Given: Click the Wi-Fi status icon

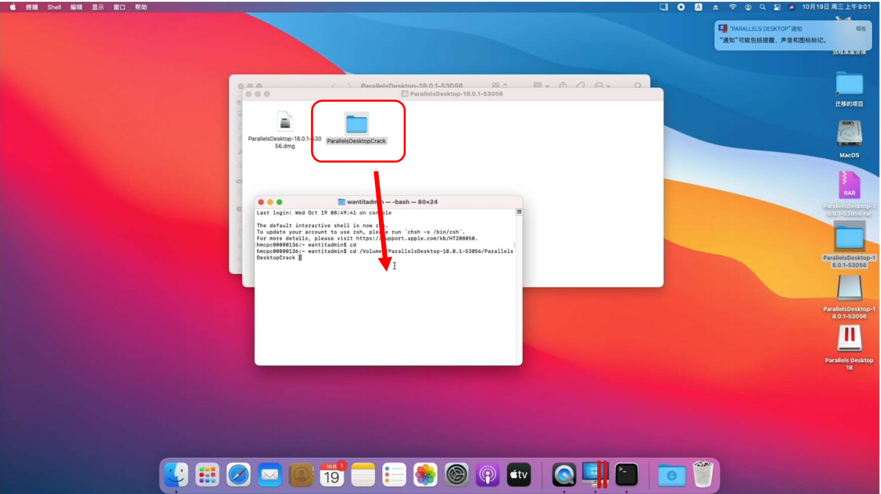Looking at the screenshot, I should tap(732, 7).
